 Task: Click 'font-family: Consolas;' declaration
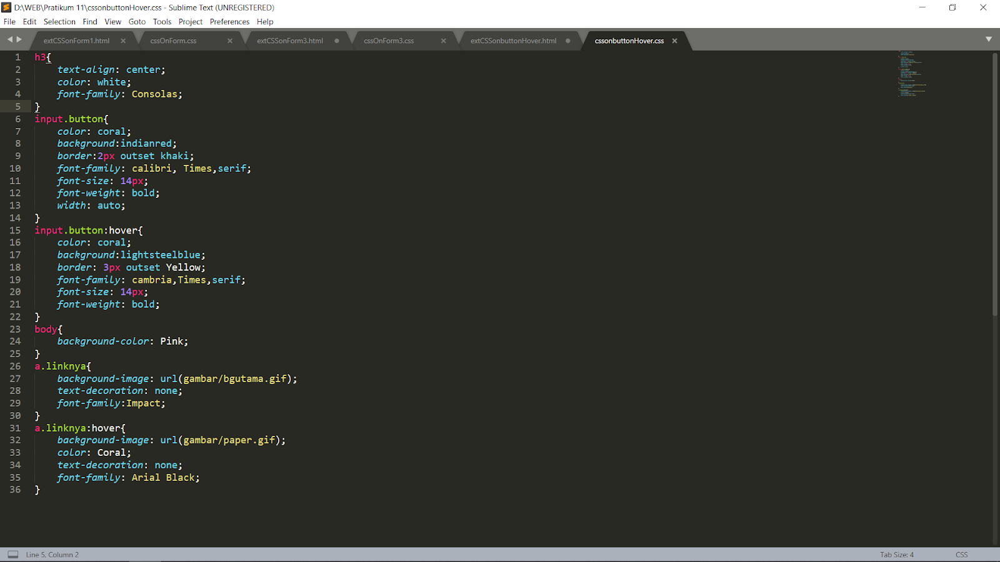tap(120, 94)
